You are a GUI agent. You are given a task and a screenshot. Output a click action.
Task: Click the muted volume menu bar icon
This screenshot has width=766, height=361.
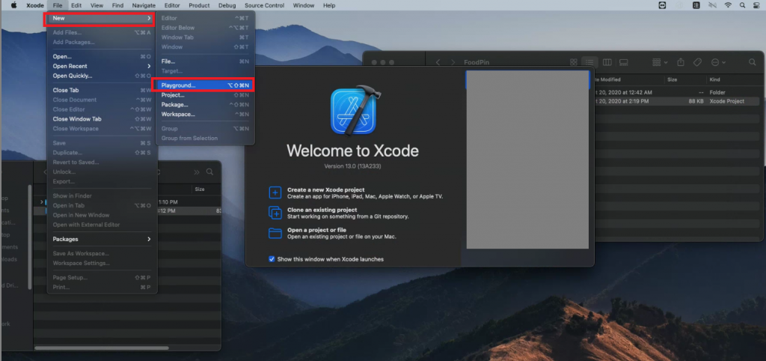[712, 5]
